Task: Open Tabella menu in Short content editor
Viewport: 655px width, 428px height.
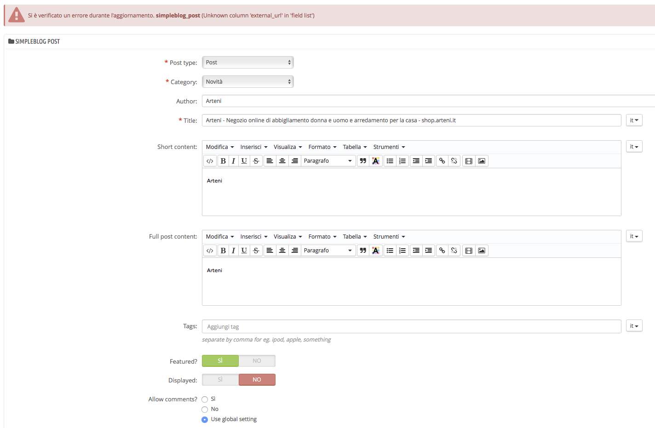Action: (x=355, y=147)
